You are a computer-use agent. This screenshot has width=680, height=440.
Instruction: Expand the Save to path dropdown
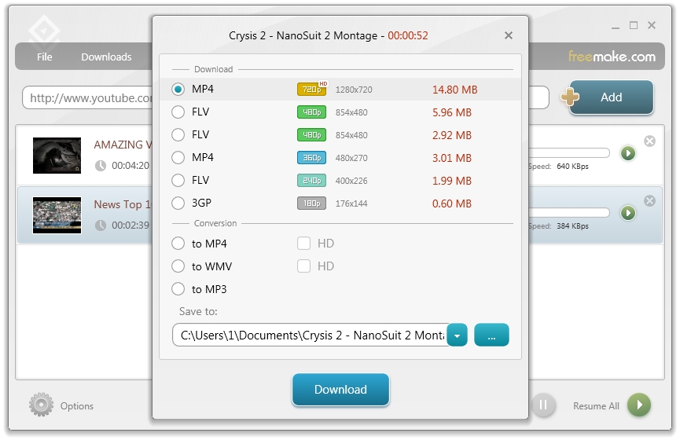[x=458, y=335]
